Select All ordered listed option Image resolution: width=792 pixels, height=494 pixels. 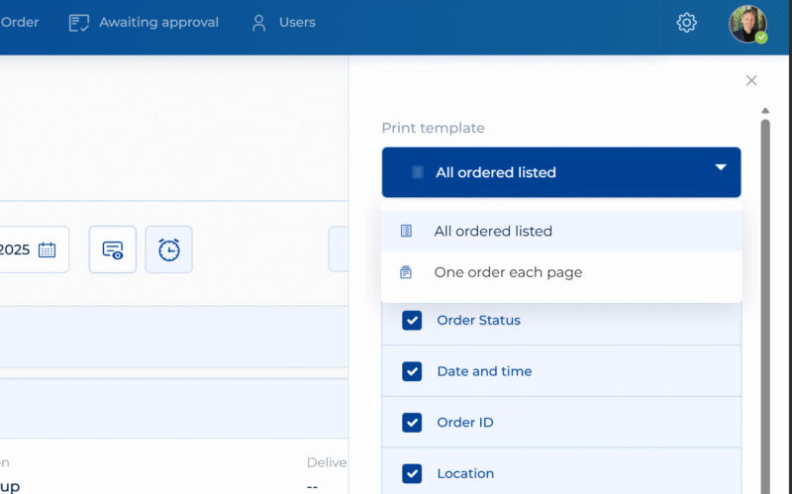[561, 231]
